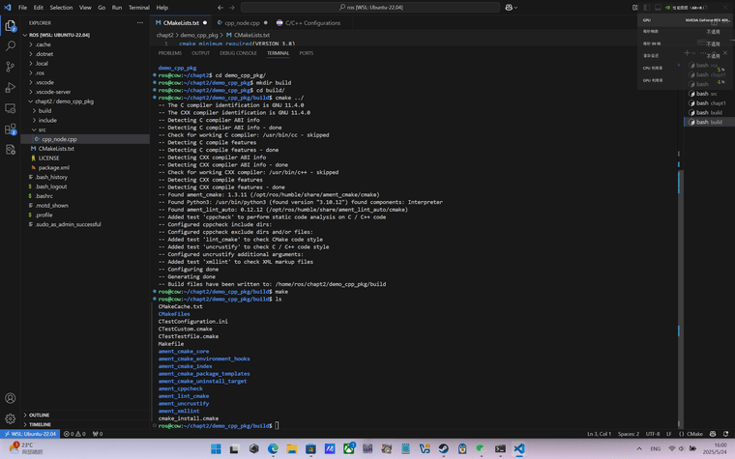This screenshot has width=735, height=459.
Task: Expand the include folder
Action: [x=85, y=120]
